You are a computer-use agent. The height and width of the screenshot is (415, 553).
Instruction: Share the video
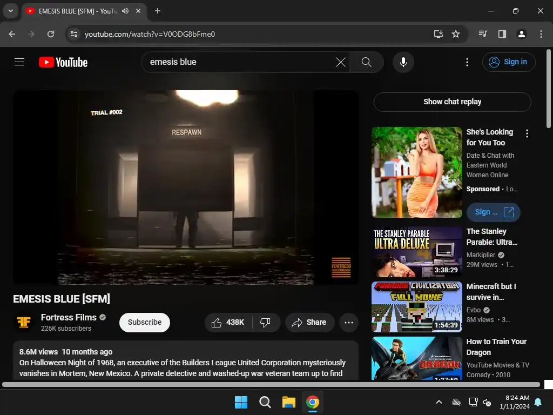pos(309,322)
